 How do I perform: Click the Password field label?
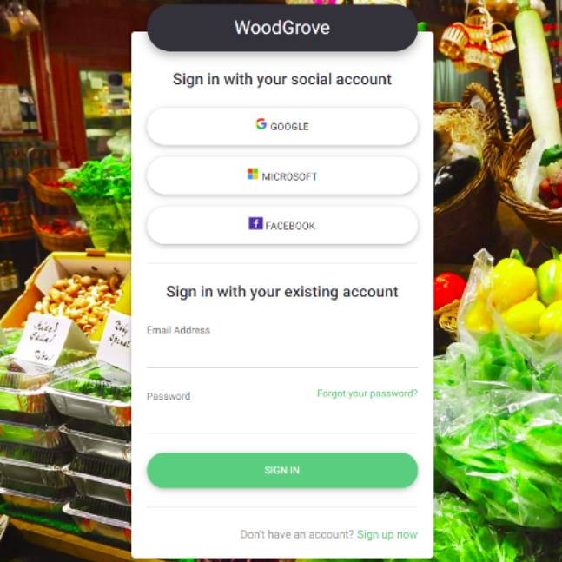pos(169,396)
